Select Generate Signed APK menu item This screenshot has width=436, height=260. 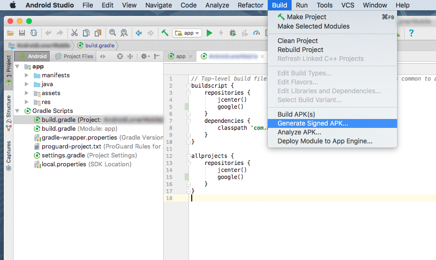pos(332,123)
